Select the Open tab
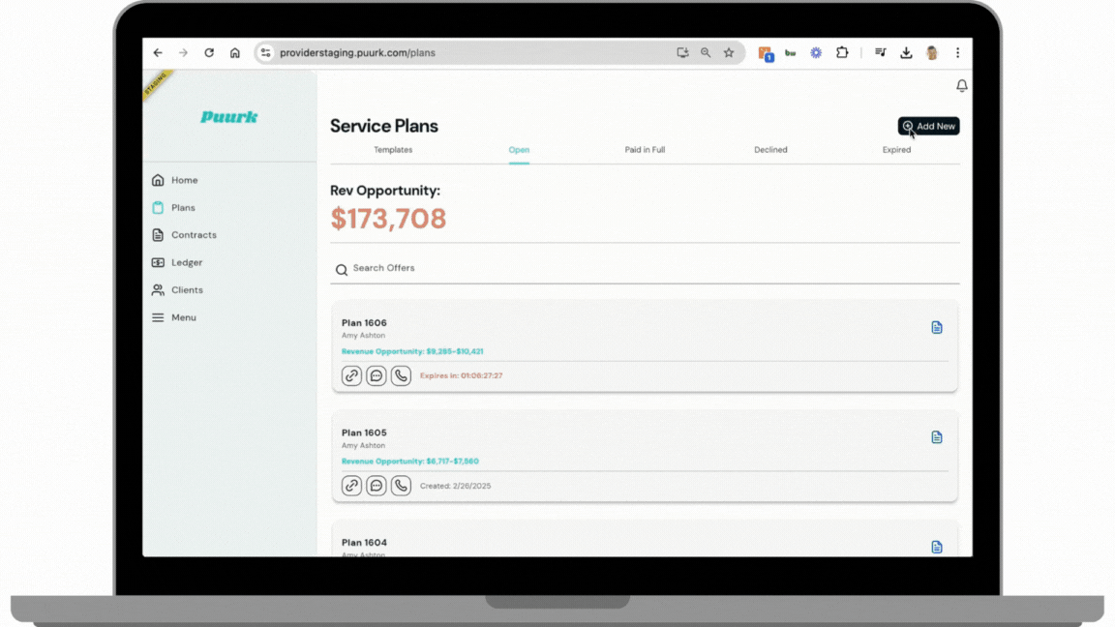The width and height of the screenshot is (1115, 627). (x=519, y=150)
